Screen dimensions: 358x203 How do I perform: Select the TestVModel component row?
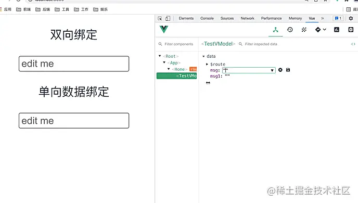(176, 76)
